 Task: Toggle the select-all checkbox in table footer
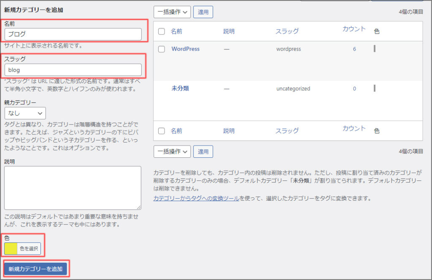click(x=162, y=131)
